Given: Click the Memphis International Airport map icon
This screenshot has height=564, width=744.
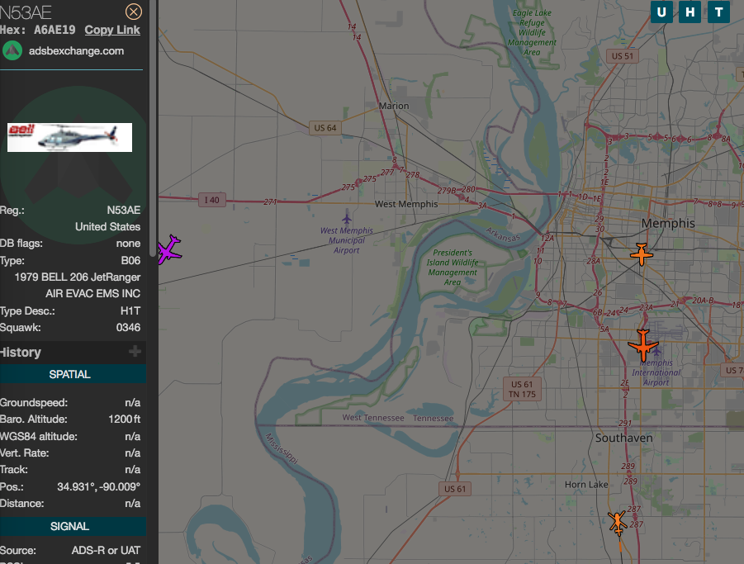Looking at the screenshot, I should 656,352.
